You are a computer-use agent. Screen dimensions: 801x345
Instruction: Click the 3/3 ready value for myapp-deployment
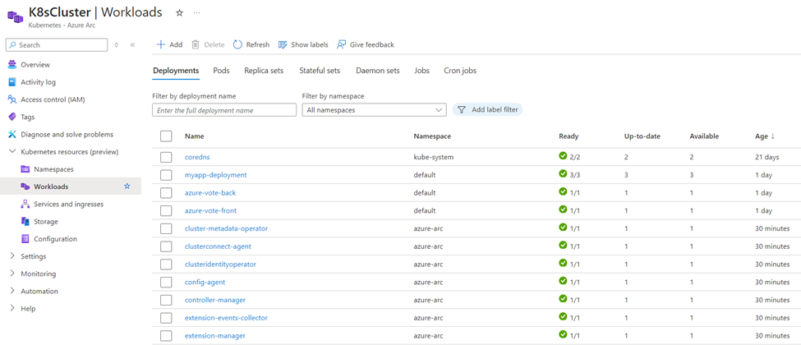click(x=575, y=175)
